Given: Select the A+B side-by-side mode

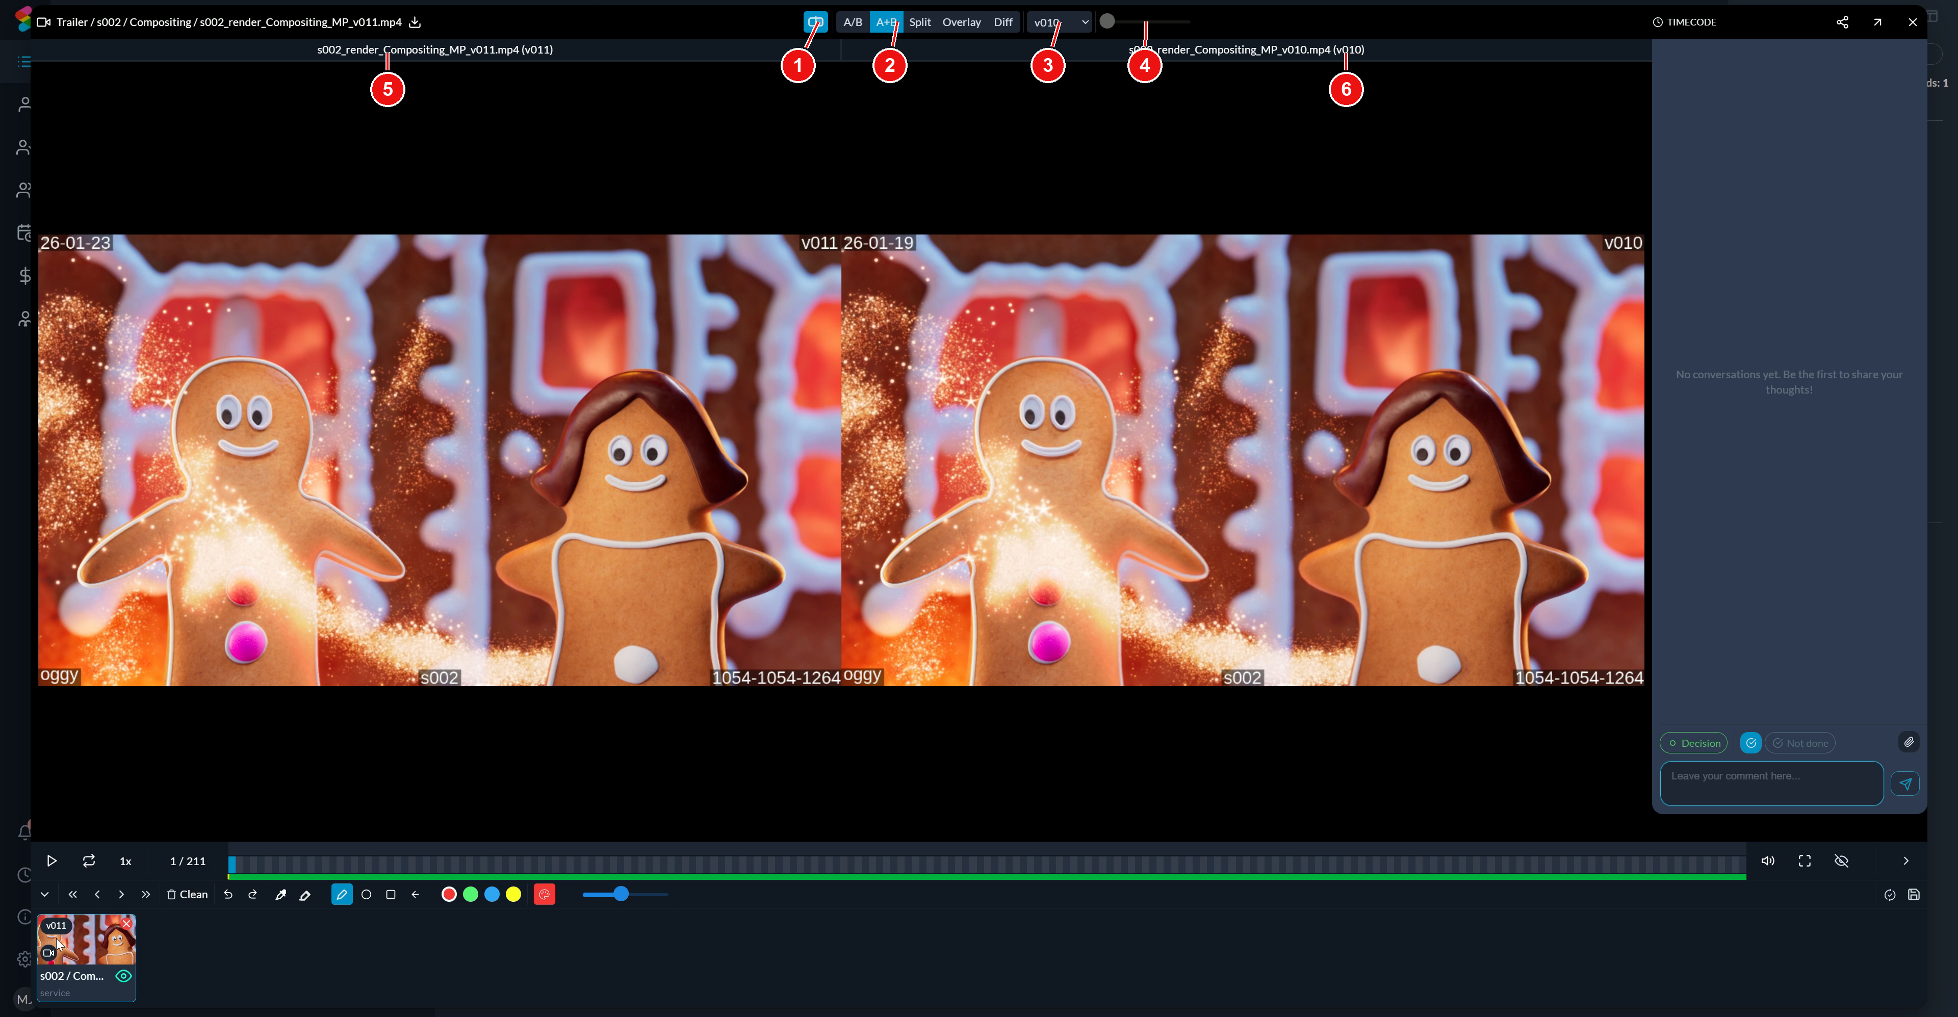Looking at the screenshot, I should click(x=886, y=22).
